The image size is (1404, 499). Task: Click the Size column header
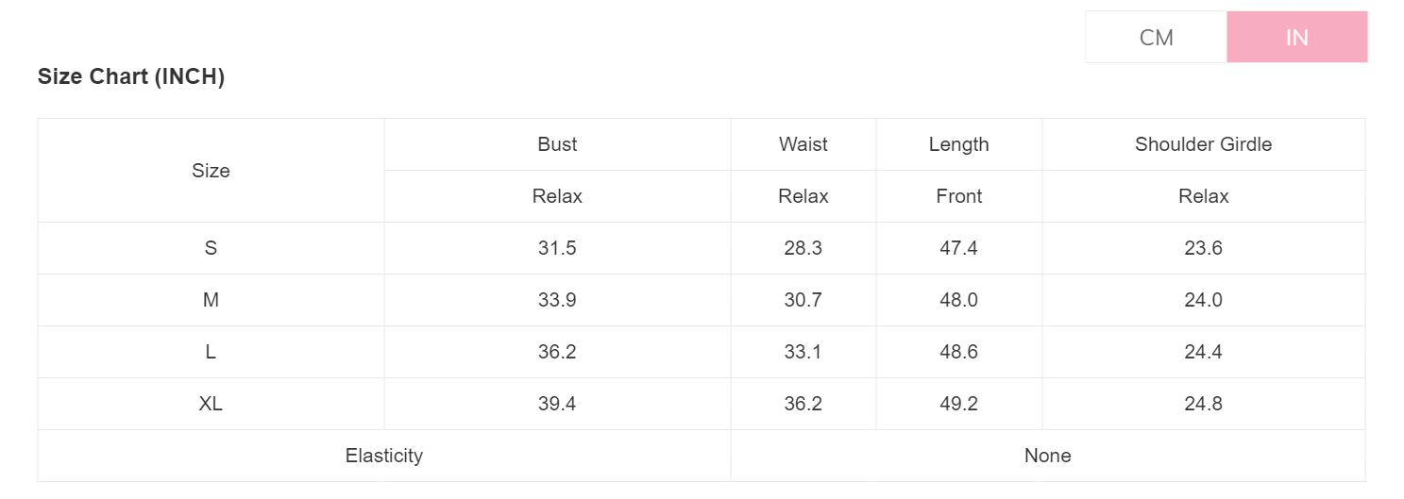click(x=211, y=171)
